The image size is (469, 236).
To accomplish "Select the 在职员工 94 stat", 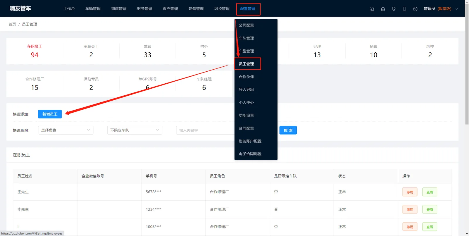I will 35,51.
